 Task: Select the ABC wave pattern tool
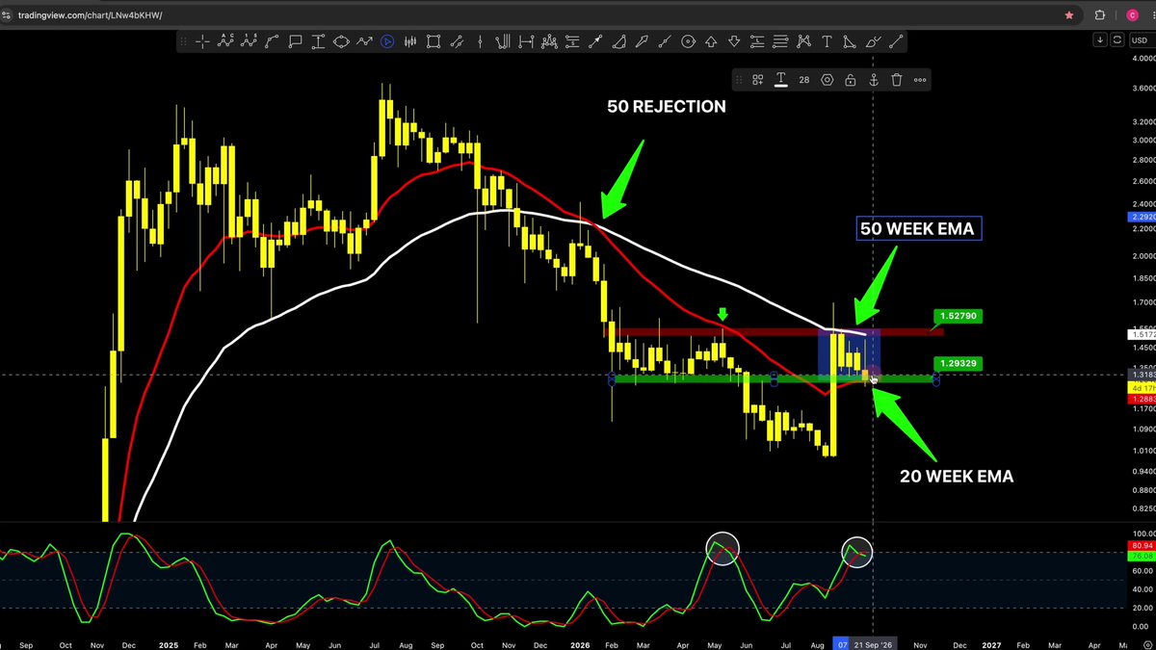click(225, 41)
